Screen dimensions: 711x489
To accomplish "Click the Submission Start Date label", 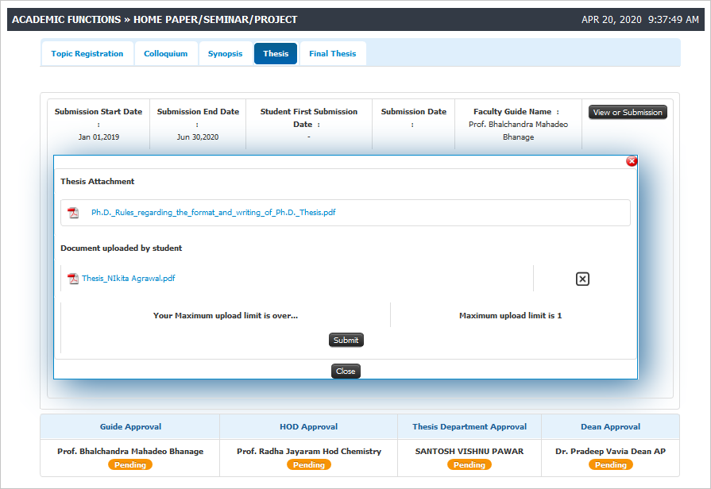I will 99,111.
